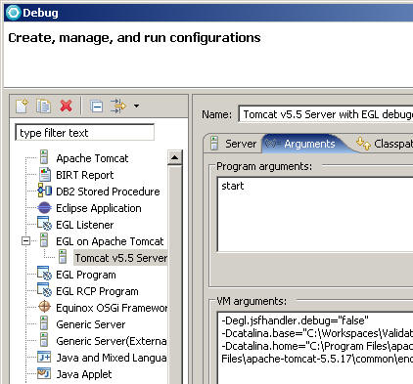
Task: Click the BIRT Report icon
Action: coord(45,174)
